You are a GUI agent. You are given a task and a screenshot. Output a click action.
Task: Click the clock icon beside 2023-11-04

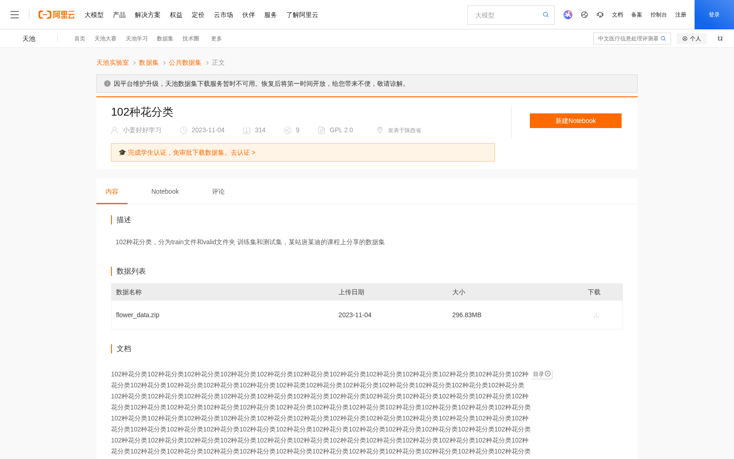coord(183,130)
